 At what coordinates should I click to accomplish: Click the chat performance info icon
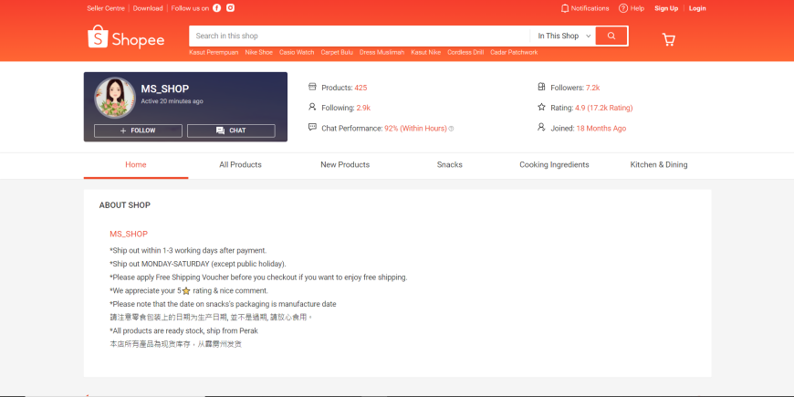[x=451, y=129]
